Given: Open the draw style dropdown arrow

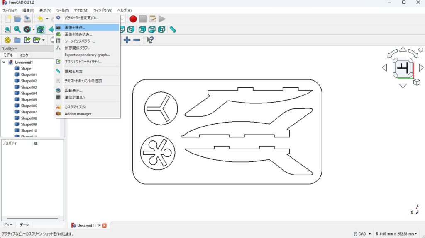Looking at the screenshot, I should 34,30.
